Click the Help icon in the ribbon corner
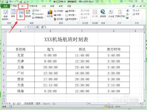Image resolution: width=147 pixels, height=110 pixels. point(133,6)
